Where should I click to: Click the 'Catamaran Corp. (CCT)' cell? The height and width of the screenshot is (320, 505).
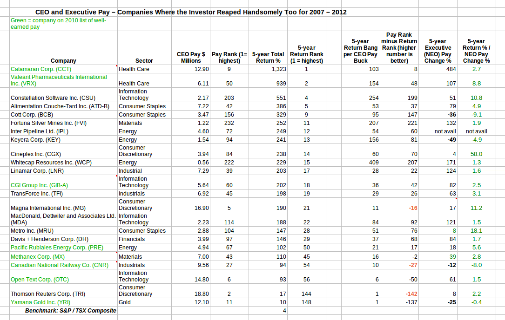(63, 69)
